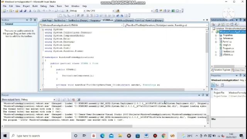The width and height of the screenshot is (247, 139).
Task: Close the Toolbox panel
Action: [35, 20]
